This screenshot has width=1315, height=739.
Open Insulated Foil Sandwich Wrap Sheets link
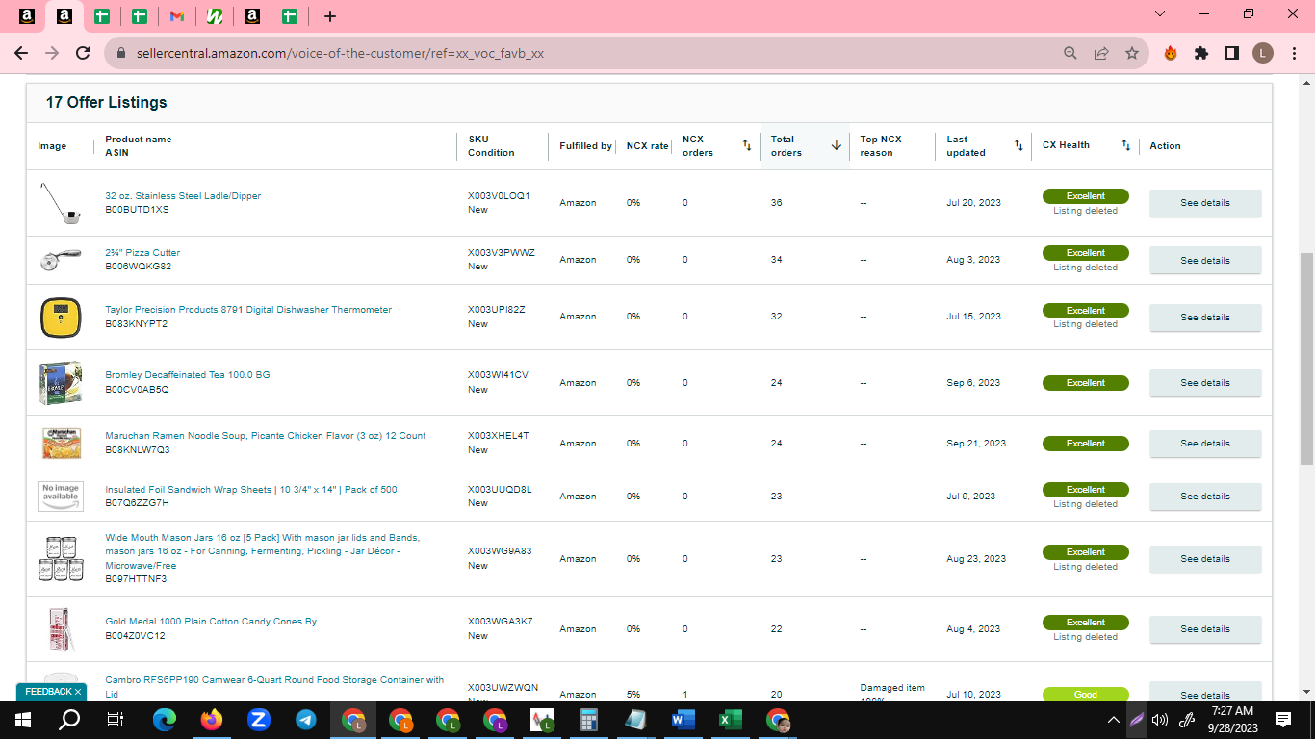point(251,490)
